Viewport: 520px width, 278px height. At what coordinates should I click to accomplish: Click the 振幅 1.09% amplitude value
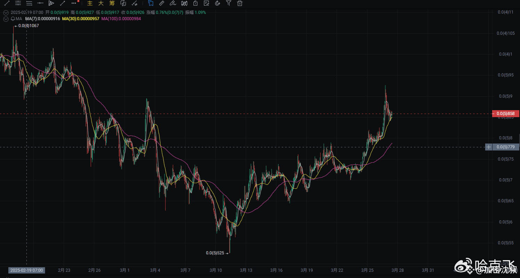click(200, 12)
